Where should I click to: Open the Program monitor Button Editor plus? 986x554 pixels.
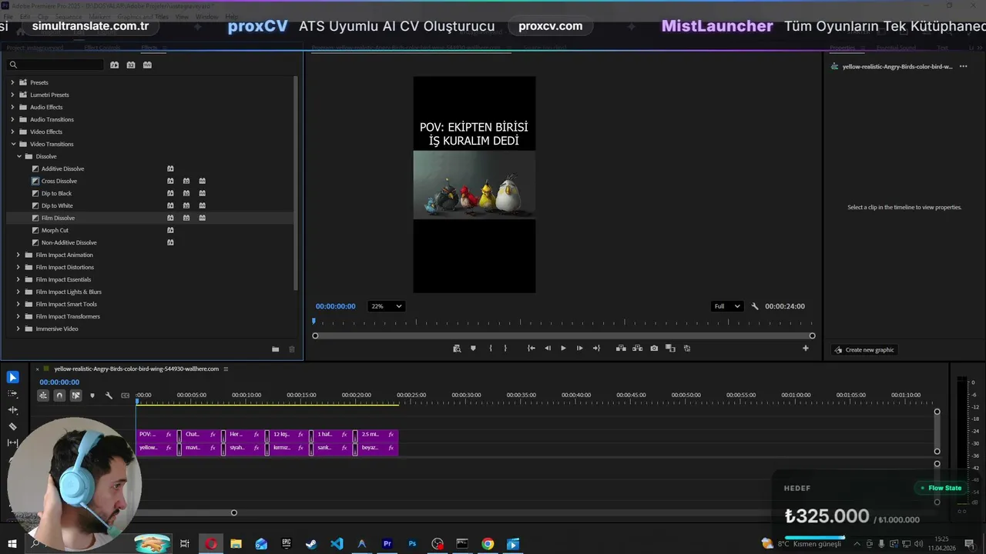click(806, 349)
